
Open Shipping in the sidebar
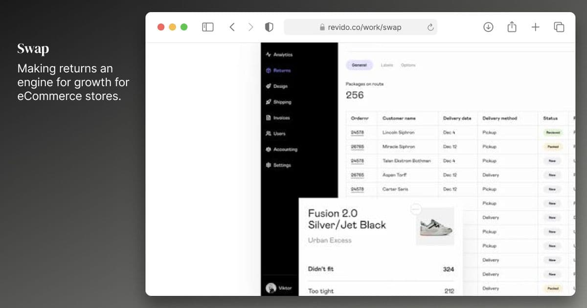[x=278, y=102]
